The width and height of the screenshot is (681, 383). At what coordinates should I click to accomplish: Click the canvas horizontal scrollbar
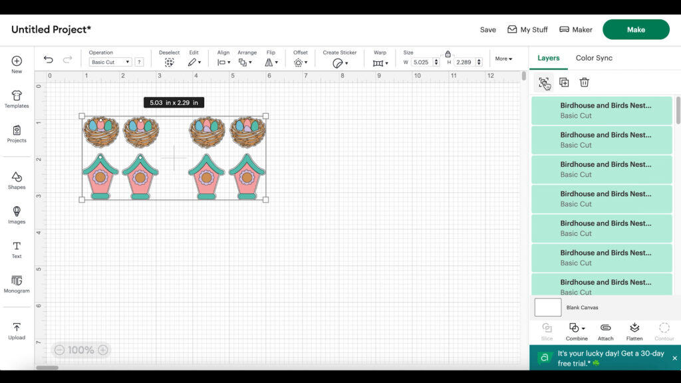[47, 368]
